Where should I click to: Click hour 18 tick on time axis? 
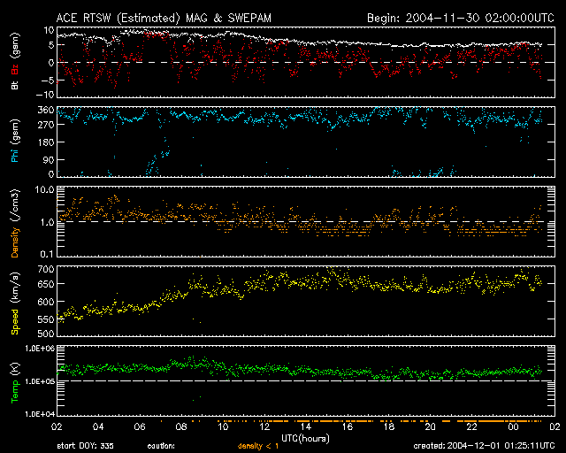388,426
